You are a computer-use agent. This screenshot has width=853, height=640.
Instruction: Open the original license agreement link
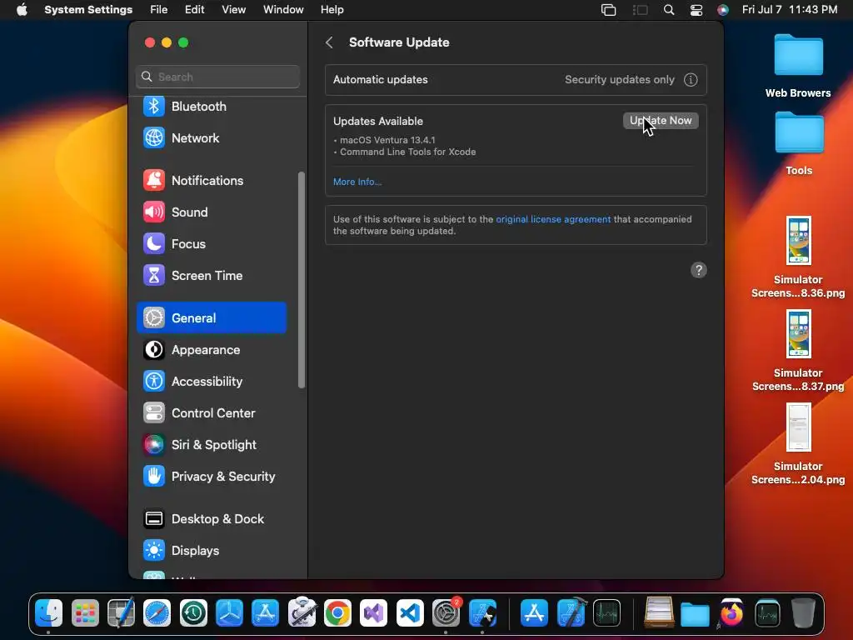click(x=553, y=219)
